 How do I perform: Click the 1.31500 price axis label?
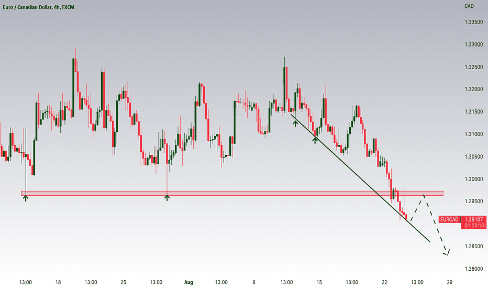pyautogui.click(x=474, y=112)
